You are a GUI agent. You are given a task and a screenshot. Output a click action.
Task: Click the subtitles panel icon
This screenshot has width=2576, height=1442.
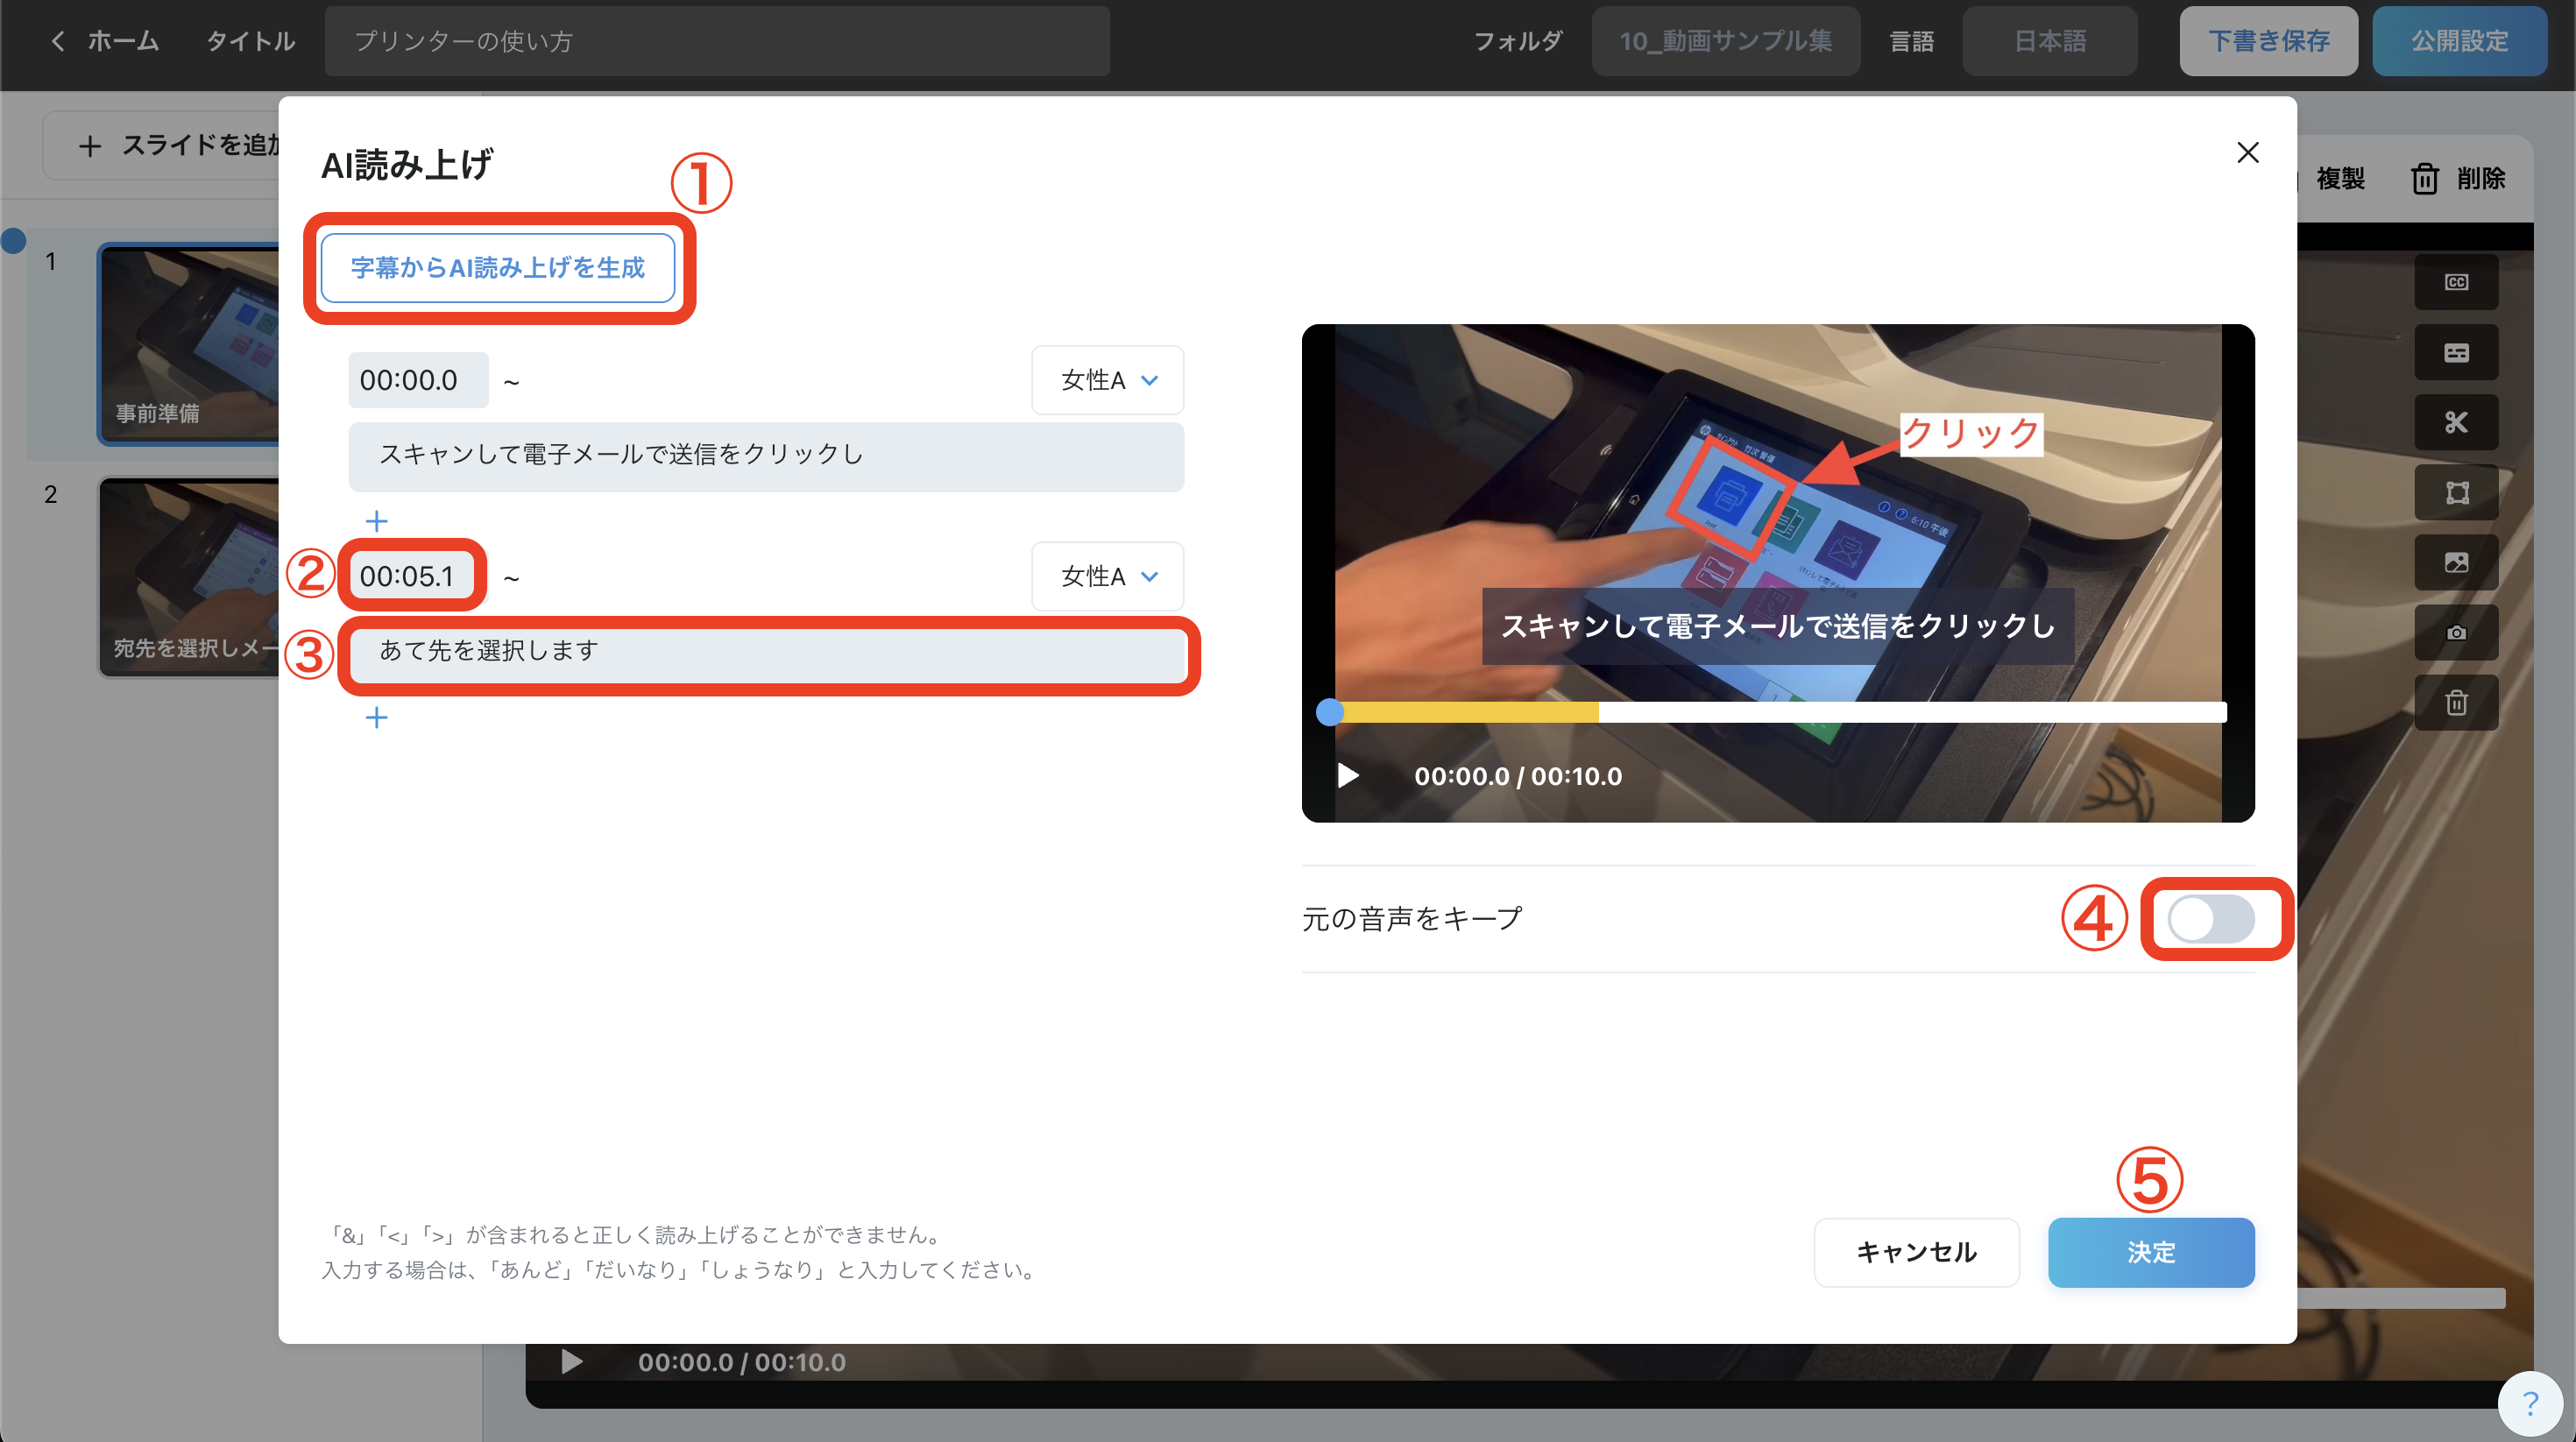pos(2455,352)
